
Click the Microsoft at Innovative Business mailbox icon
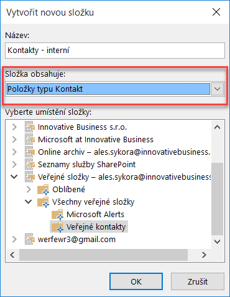coord(30,140)
